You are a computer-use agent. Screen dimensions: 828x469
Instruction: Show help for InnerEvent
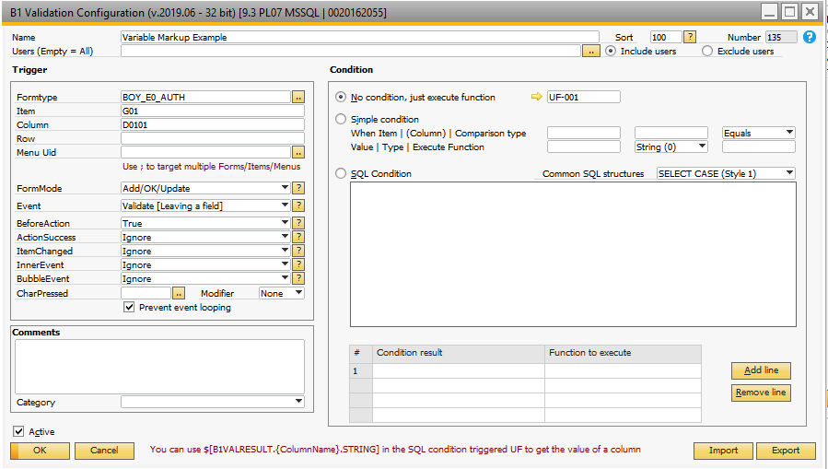click(298, 264)
